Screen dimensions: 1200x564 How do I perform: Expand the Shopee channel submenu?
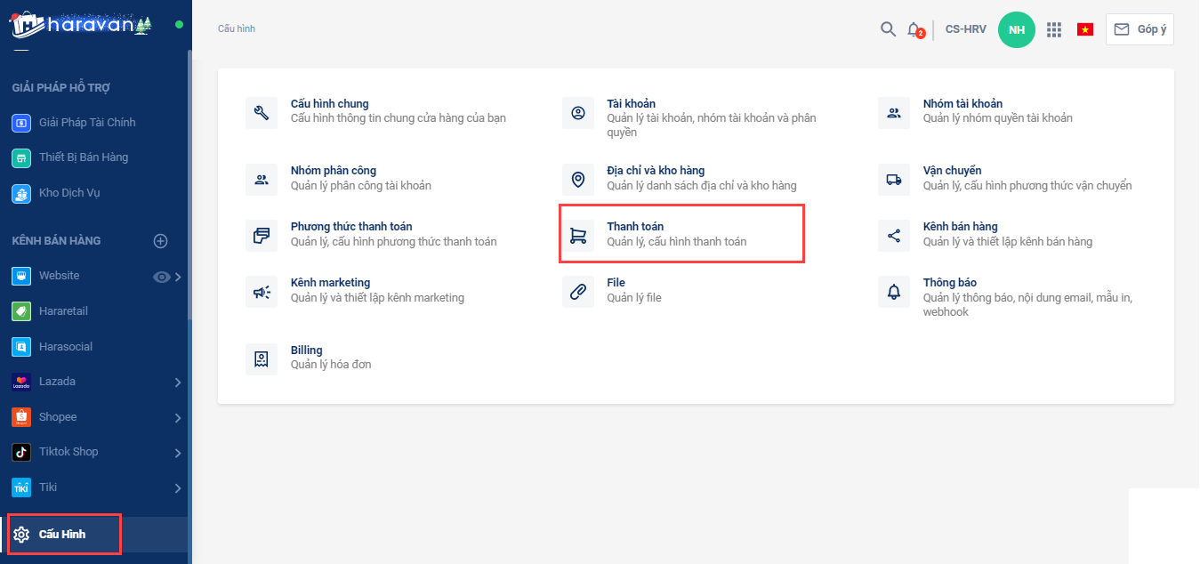click(178, 418)
